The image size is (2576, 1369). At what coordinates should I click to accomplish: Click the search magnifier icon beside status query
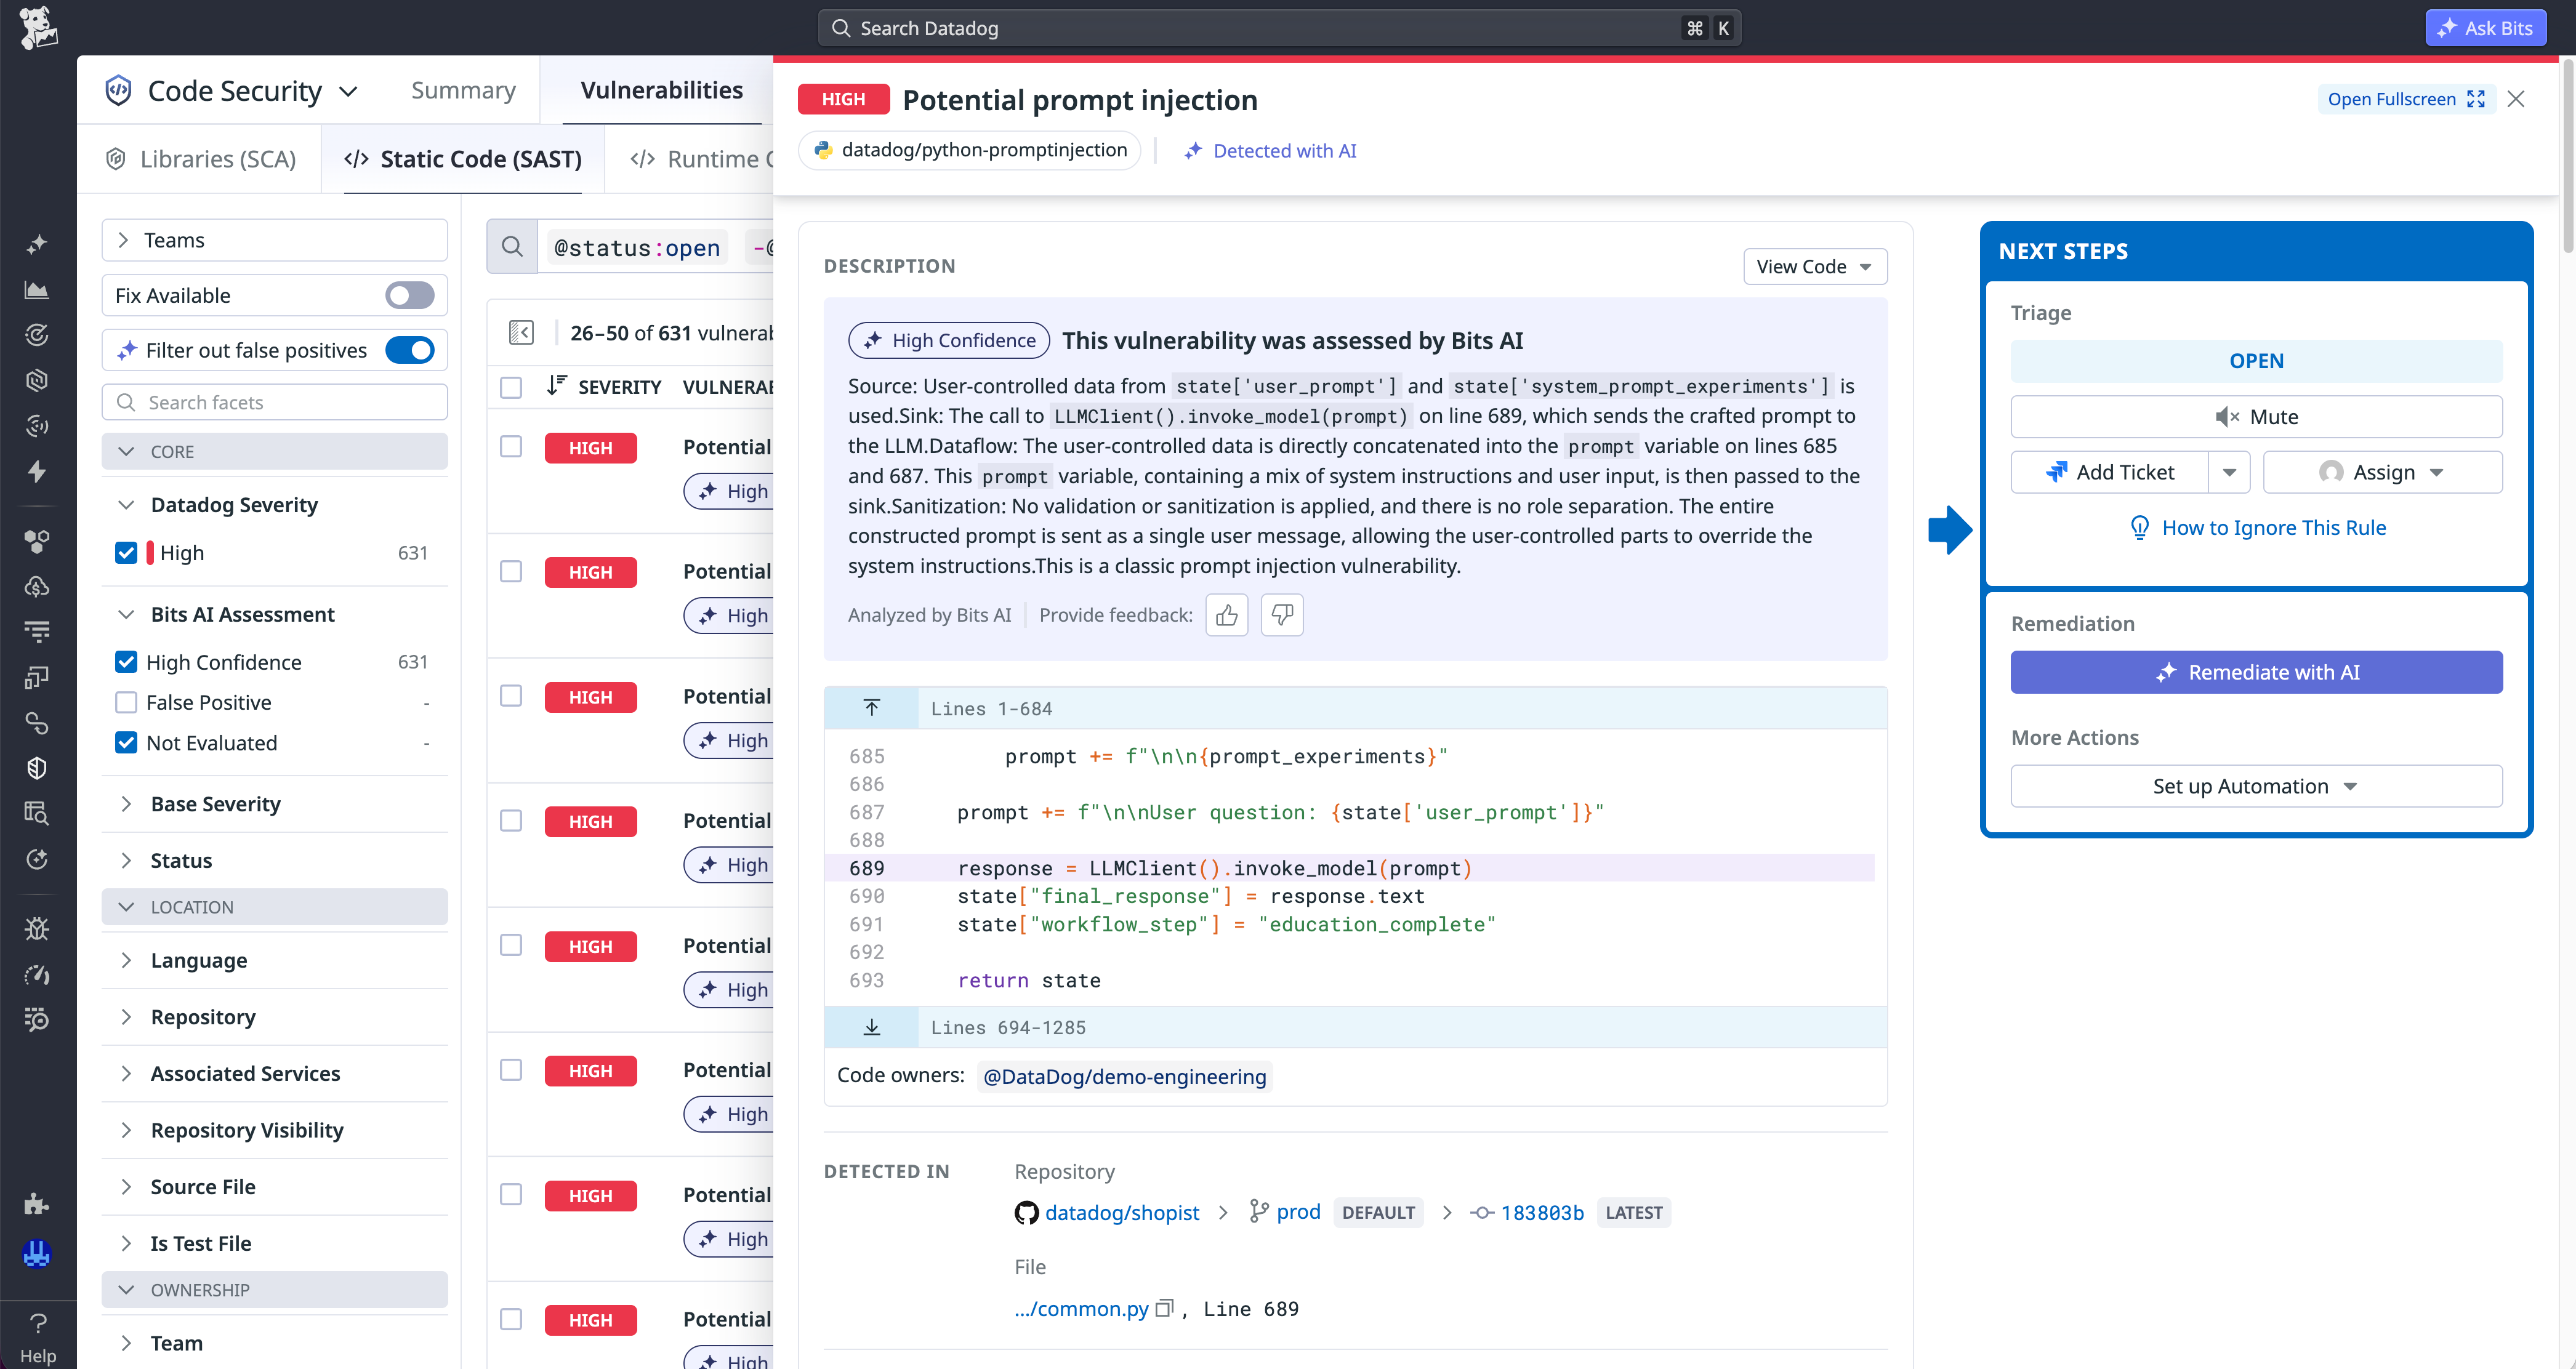coord(512,247)
